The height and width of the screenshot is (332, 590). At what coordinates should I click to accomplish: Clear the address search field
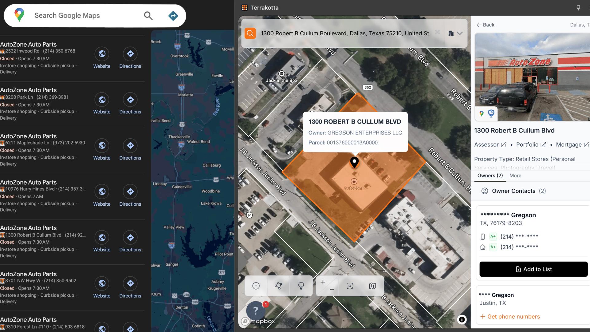click(438, 32)
